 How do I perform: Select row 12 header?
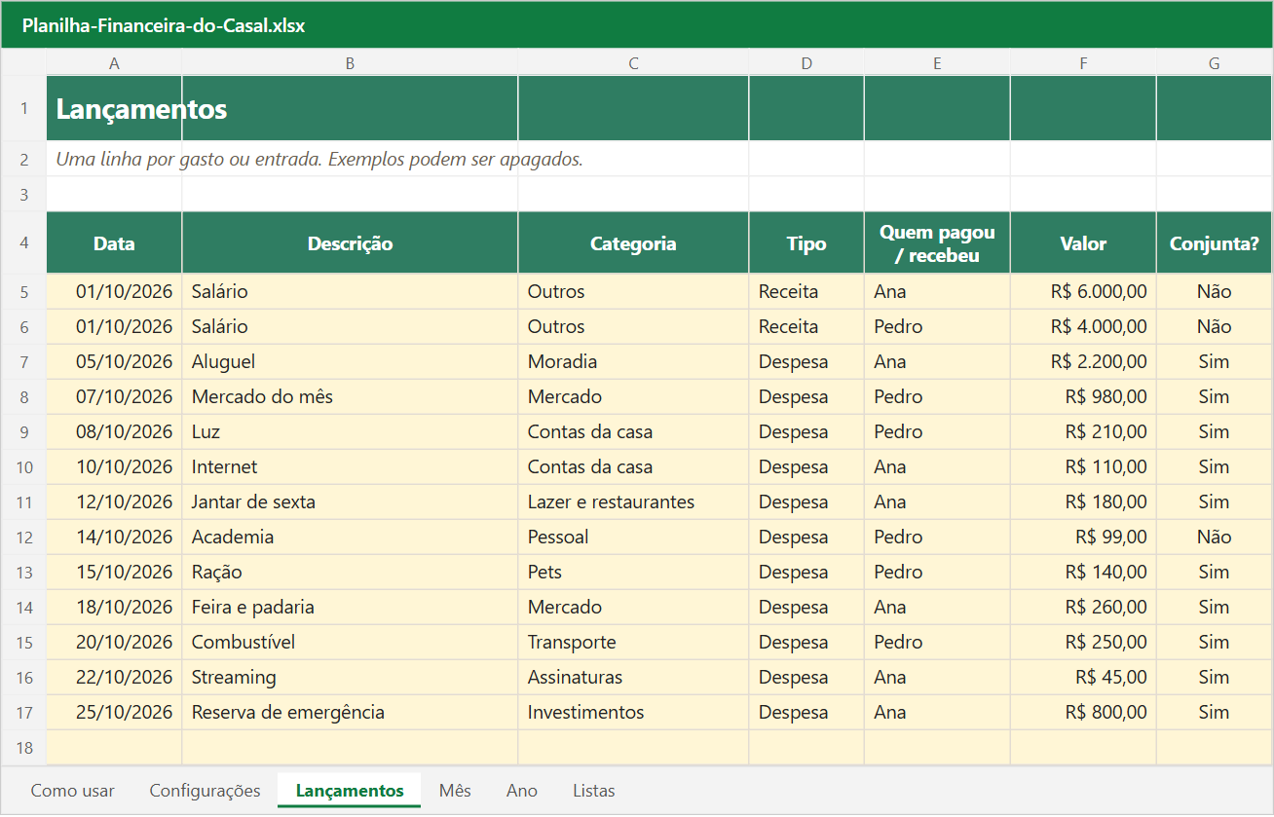[23, 538]
